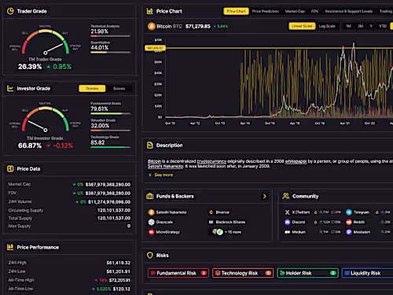Select Linear Scale chart mode

click(x=302, y=26)
